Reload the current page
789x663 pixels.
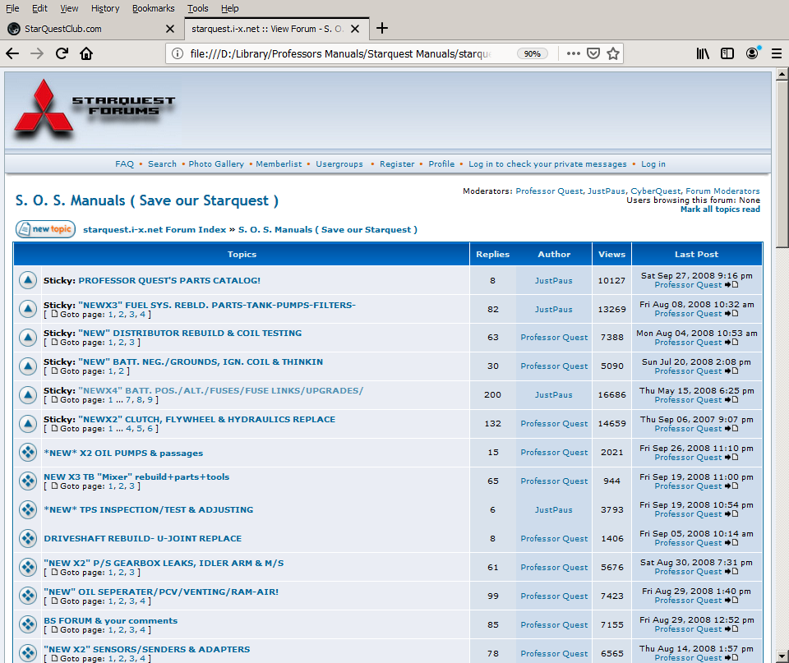62,53
